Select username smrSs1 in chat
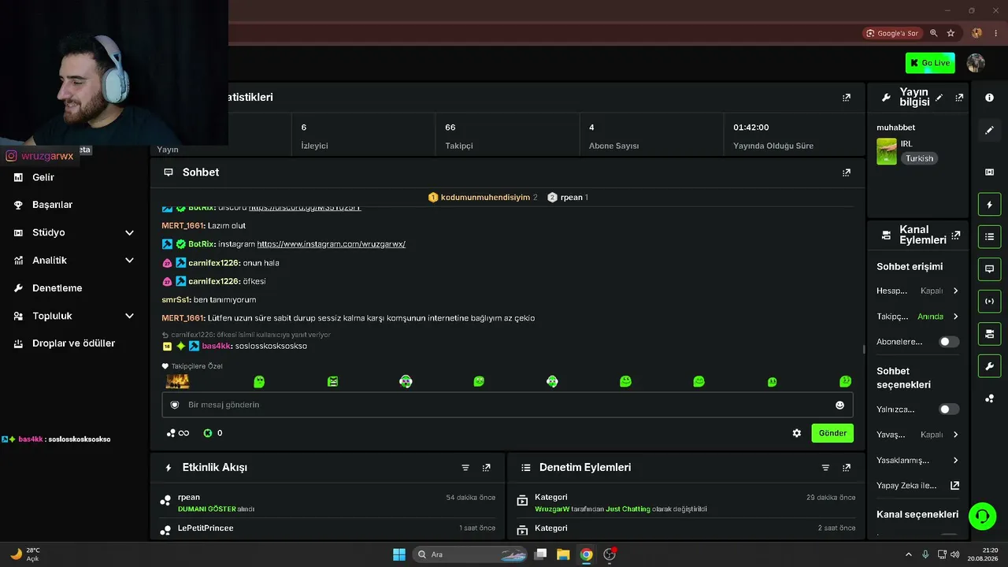 [176, 300]
